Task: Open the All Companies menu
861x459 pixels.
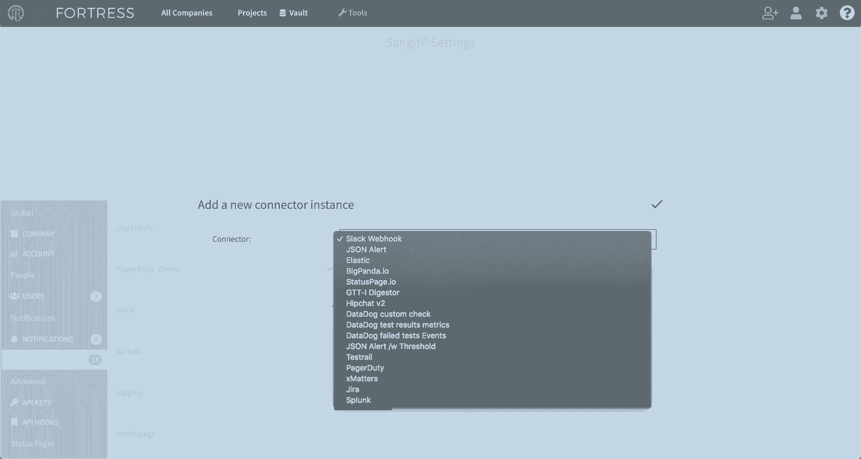Action: (187, 13)
